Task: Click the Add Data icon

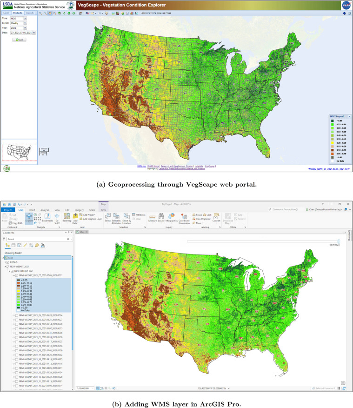Action: click(x=75, y=218)
